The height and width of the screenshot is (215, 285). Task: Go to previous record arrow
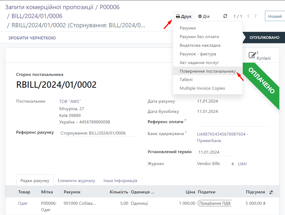click(248, 16)
